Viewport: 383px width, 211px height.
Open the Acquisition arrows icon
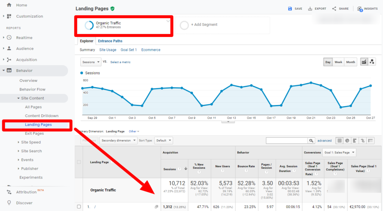point(9,59)
